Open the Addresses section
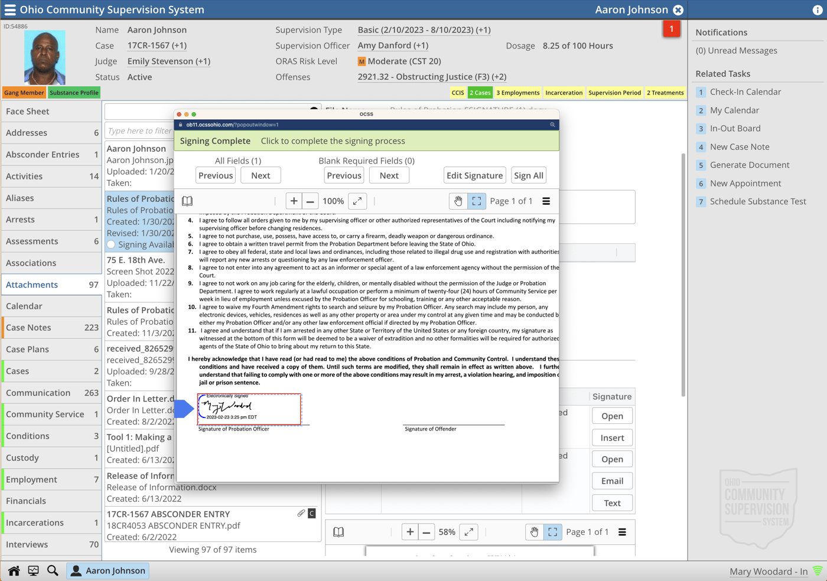 pos(51,133)
